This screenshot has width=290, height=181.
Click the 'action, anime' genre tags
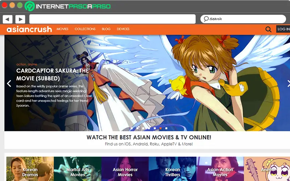click(x=26, y=64)
